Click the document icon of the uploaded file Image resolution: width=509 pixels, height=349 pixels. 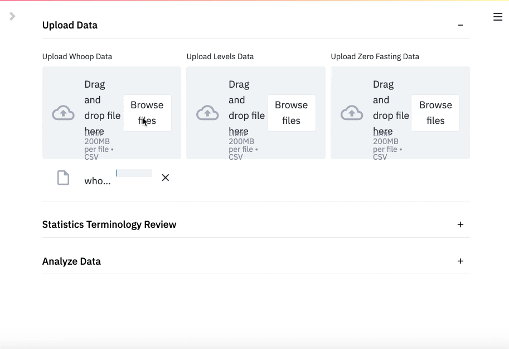point(64,178)
